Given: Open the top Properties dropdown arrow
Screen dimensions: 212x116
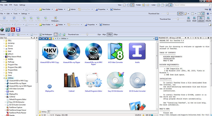Looking at the screenshot, I should click(107, 9).
